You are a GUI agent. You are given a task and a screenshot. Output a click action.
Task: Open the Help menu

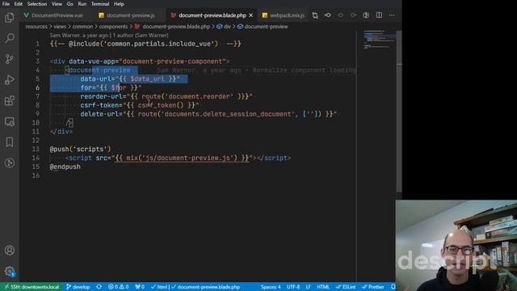[x=119, y=4]
